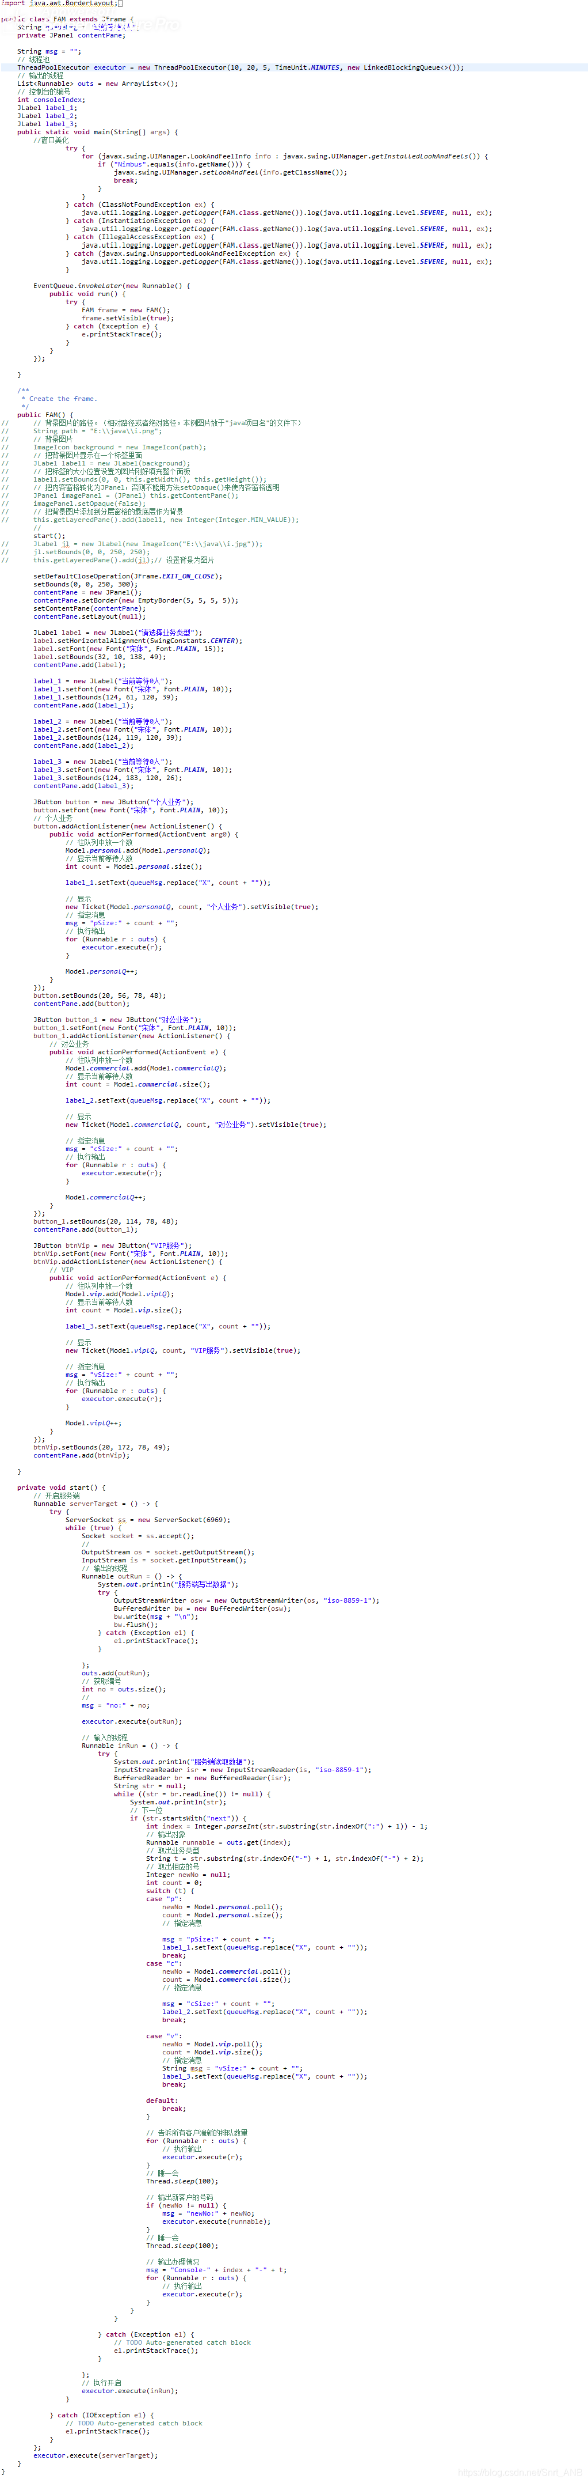Viewport: 588px width, 2483px height.
Task: Click 'Model.commercialQ++;' statement
Action: pos(106,1197)
